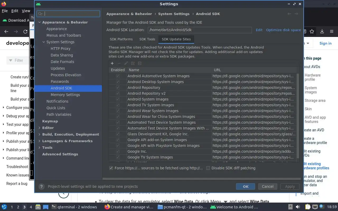Click the forward navigation arrow in Settings

point(296,14)
